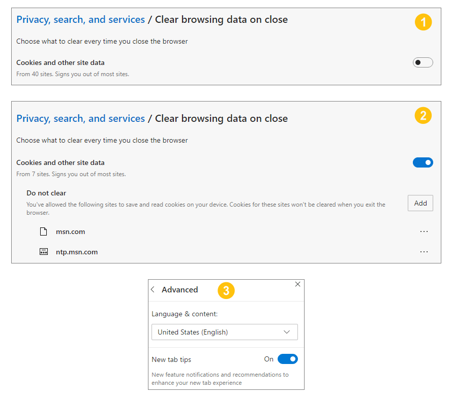The image size is (452, 398).
Task: Click the back chevron in the Advanced popup
Action: pos(153,289)
